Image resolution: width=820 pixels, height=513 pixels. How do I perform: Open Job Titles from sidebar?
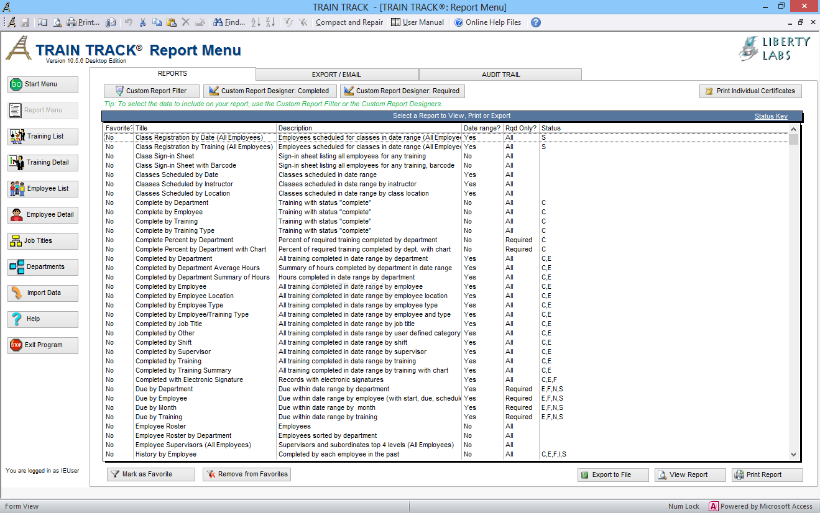point(43,241)
